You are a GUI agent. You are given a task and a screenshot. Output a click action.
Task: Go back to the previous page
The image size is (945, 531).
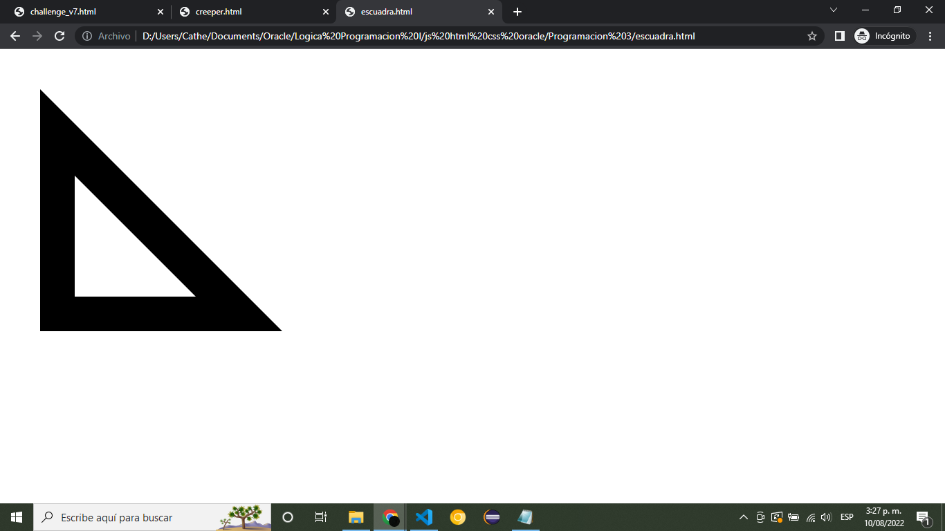[x=15, y=36]
